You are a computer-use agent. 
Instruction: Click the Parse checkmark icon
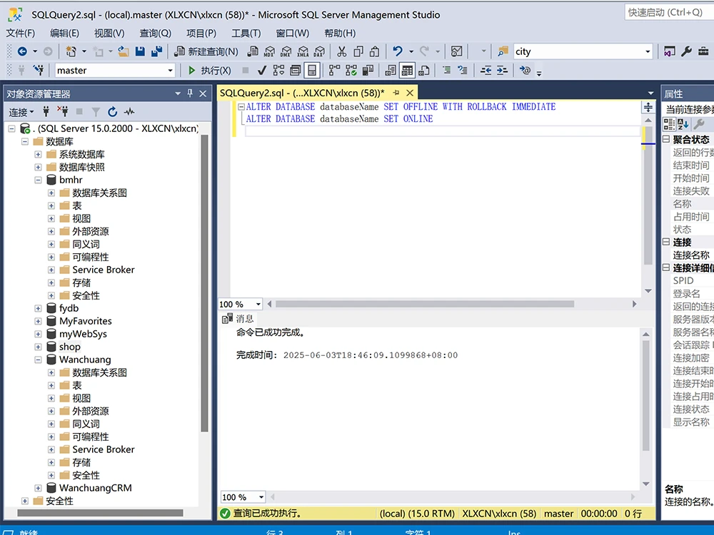pos(262,71)
